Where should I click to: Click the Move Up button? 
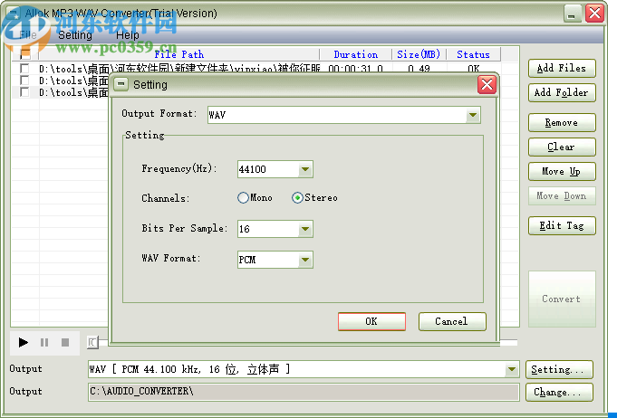tap(562, 171)
